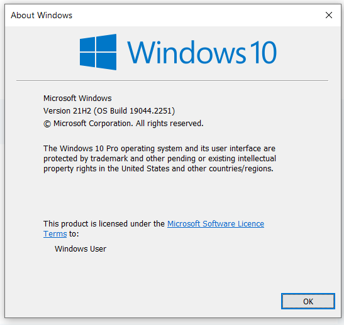Click 'property rights in the United States' line

(106, 169)
